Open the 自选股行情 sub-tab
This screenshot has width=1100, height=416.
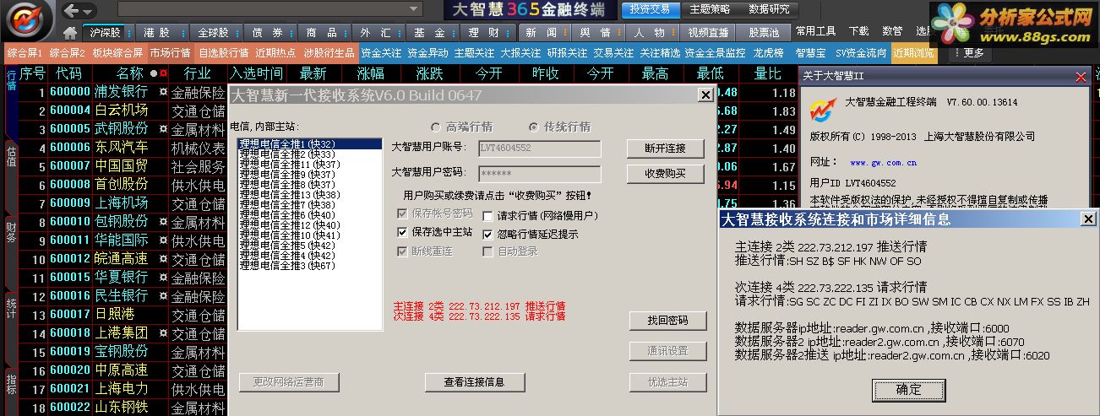pos(223,52)
